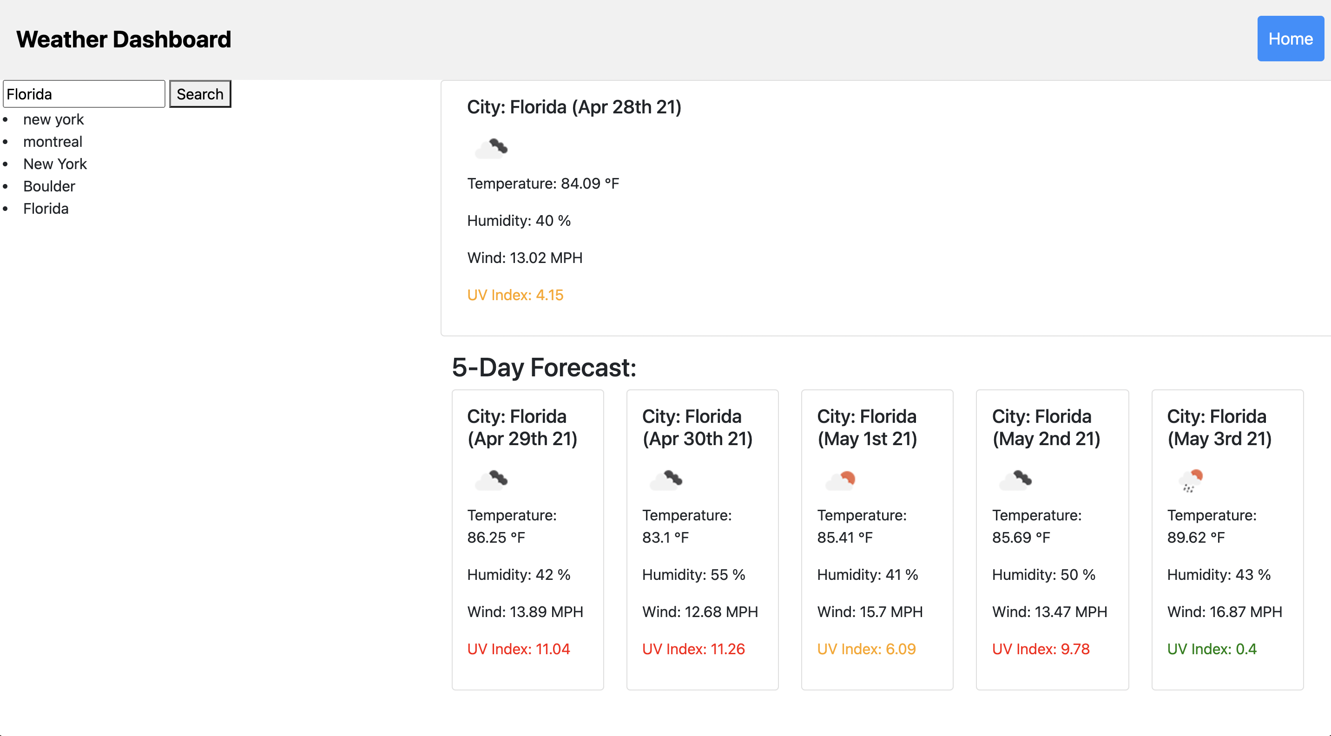This screenshot has width=1331, height=736.
Task: Choose Boulder from search history
Action: coord(49,186)
